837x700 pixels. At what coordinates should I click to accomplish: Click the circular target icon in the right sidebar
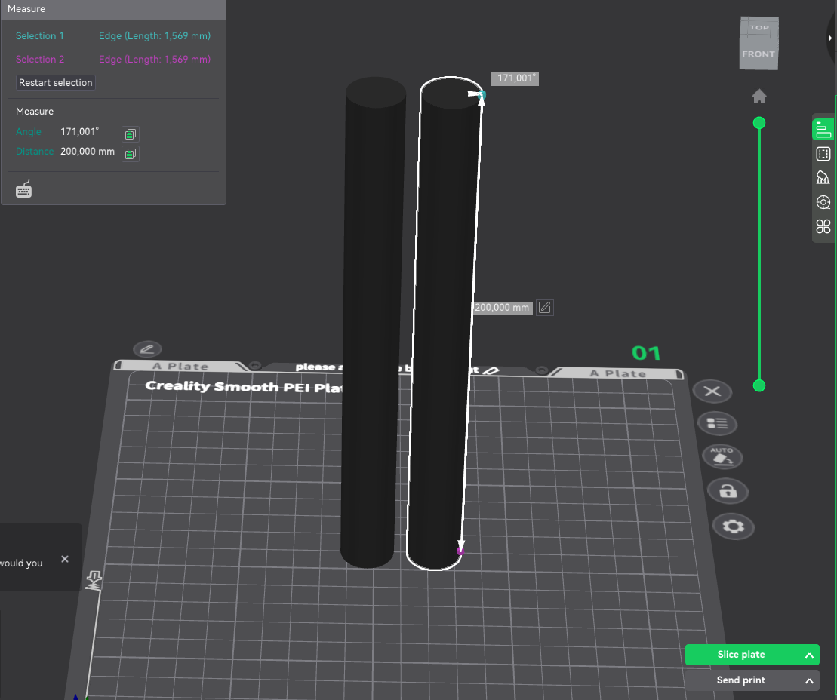(823, 202)
